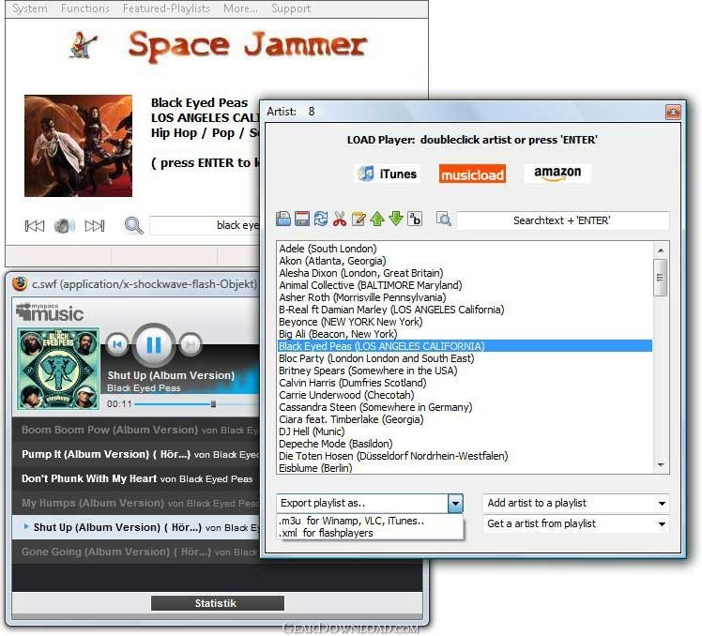
Task: Click the myspace music logo
Action: [x=49, y=312]
